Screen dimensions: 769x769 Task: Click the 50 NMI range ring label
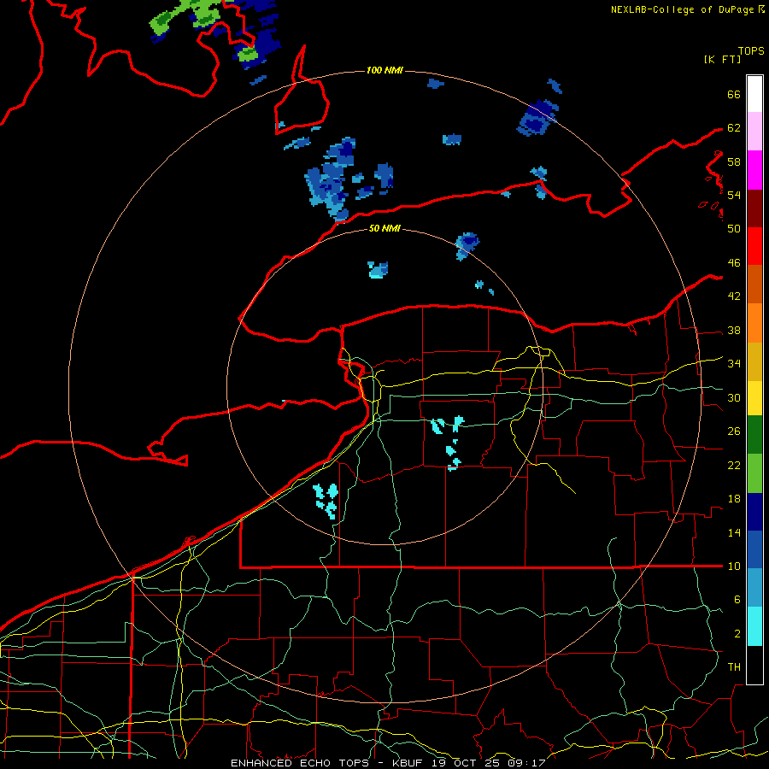click(384, 228)
